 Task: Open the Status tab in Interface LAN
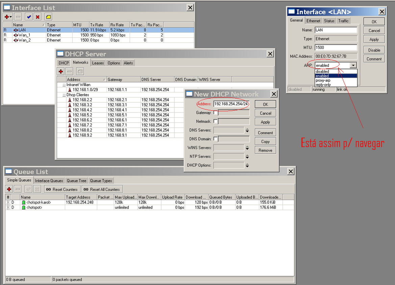[x=329, y=21]
